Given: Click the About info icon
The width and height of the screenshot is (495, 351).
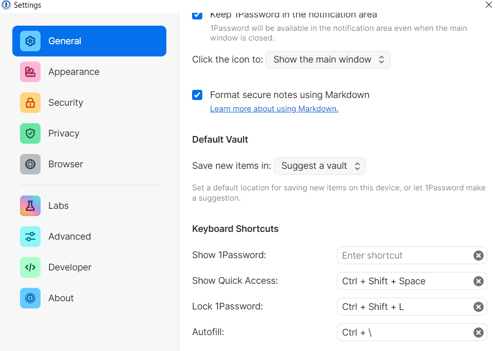Looking at the screenshot, I should (x=30, y=298).
